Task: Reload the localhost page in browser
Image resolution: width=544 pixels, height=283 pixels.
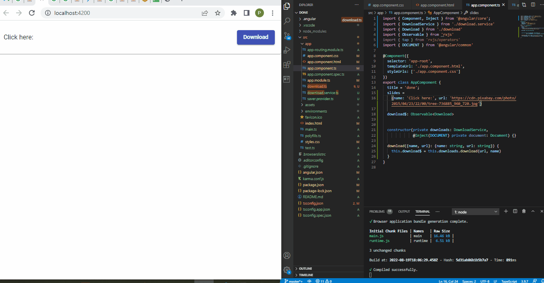Action: [x=32, y=13]
